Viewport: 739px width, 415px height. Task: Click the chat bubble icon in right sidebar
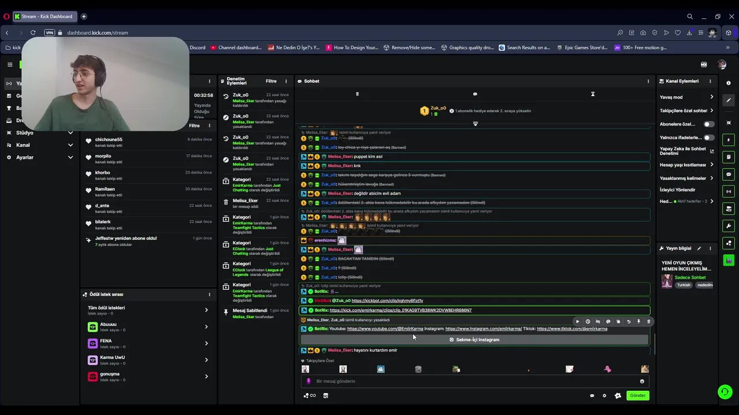[729, 174]
